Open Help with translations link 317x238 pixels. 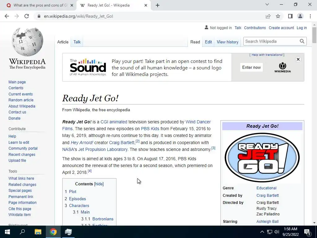(267, 55)
